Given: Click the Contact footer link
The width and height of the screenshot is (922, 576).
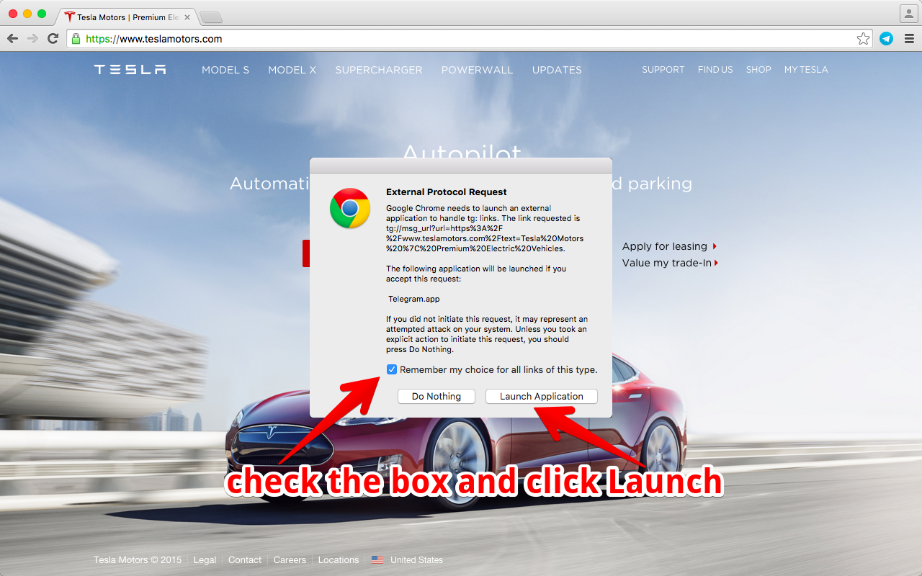Looking at the screenshot, I should 245,559.
